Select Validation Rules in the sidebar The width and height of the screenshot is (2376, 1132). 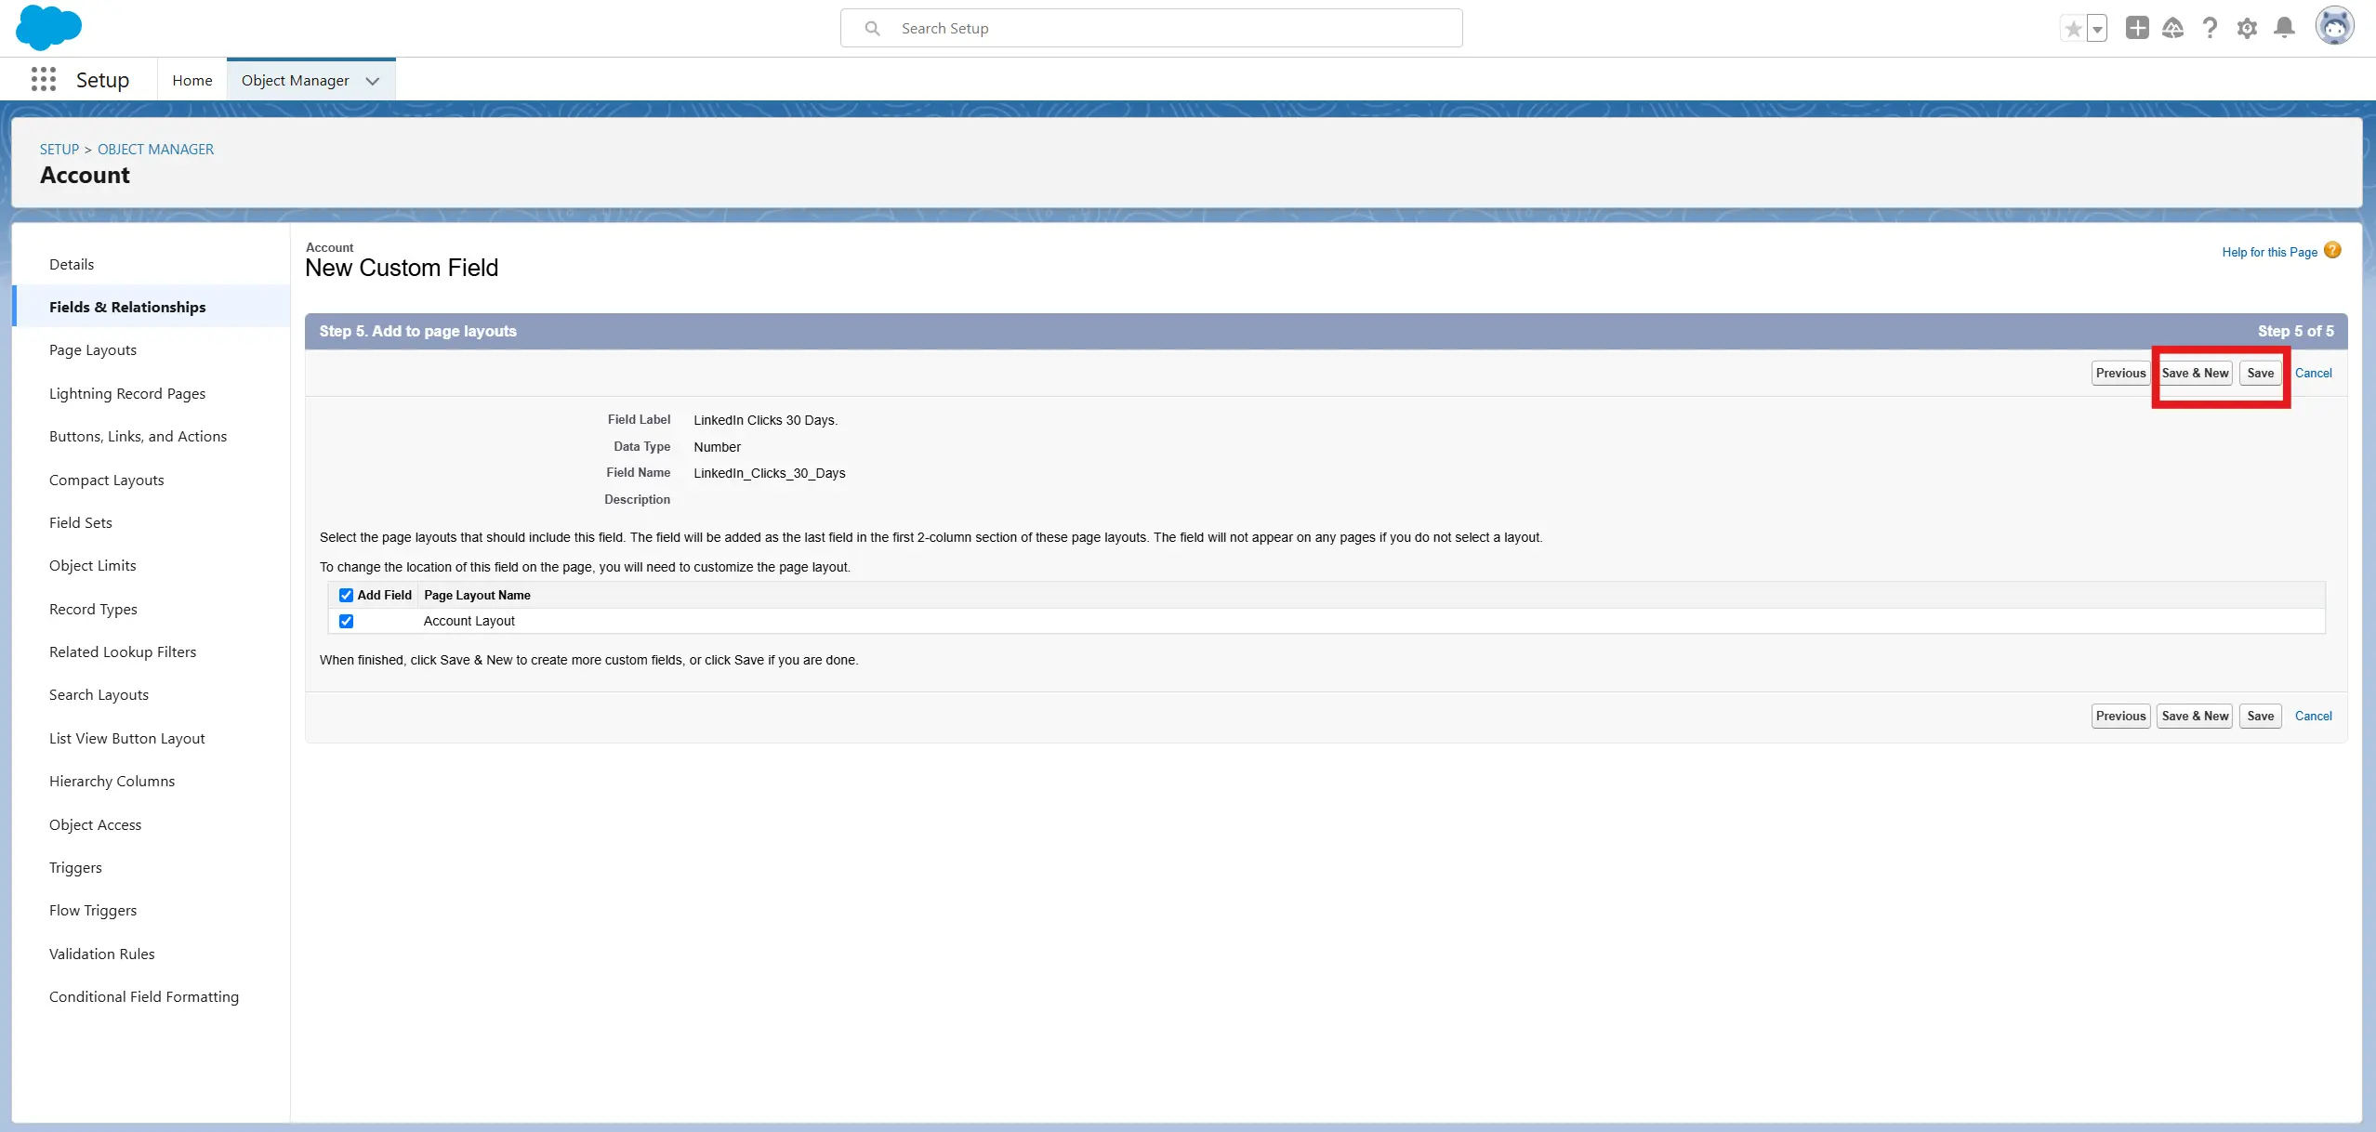point(102,954)
